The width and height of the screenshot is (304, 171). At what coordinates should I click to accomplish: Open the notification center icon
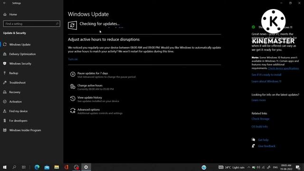coord(298,167)
